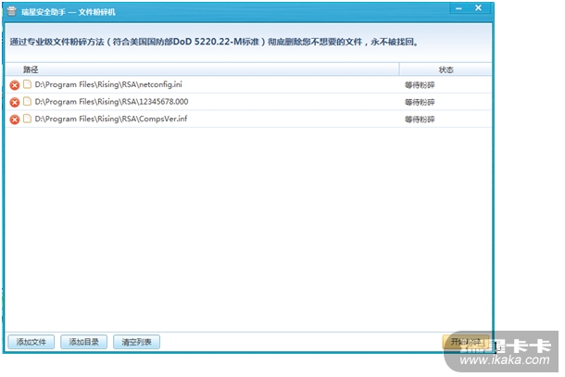Screen dimensions: 565x377
Task: Click the 状态 column header
Action: [x=446, y=69]
